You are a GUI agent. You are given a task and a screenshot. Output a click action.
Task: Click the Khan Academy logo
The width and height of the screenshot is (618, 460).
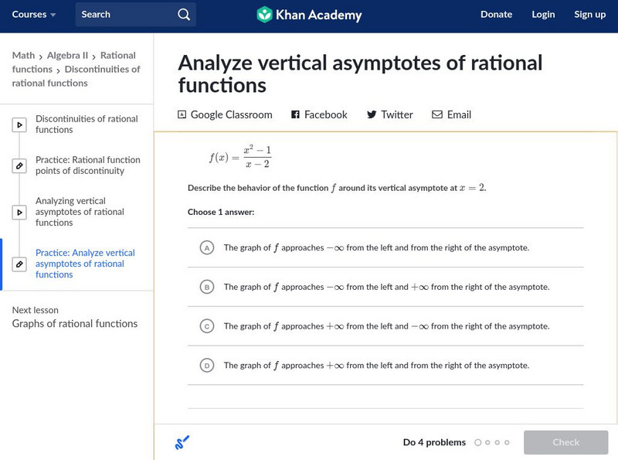(x=309, y=15)
